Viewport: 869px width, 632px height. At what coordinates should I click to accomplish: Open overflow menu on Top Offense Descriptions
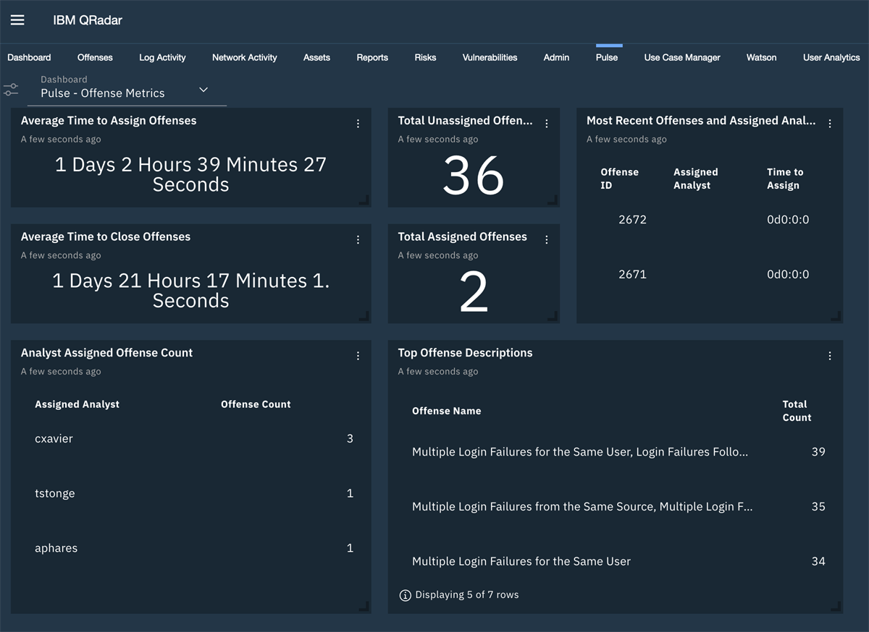click(x=830, y=356)
